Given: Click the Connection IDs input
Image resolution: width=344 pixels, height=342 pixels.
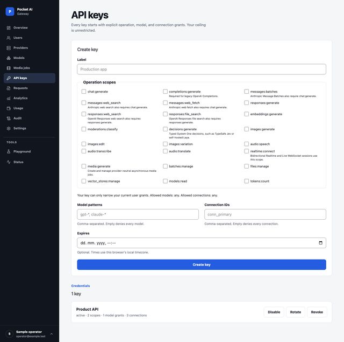Looking at the screenshot, I should (x=265, y=214).
